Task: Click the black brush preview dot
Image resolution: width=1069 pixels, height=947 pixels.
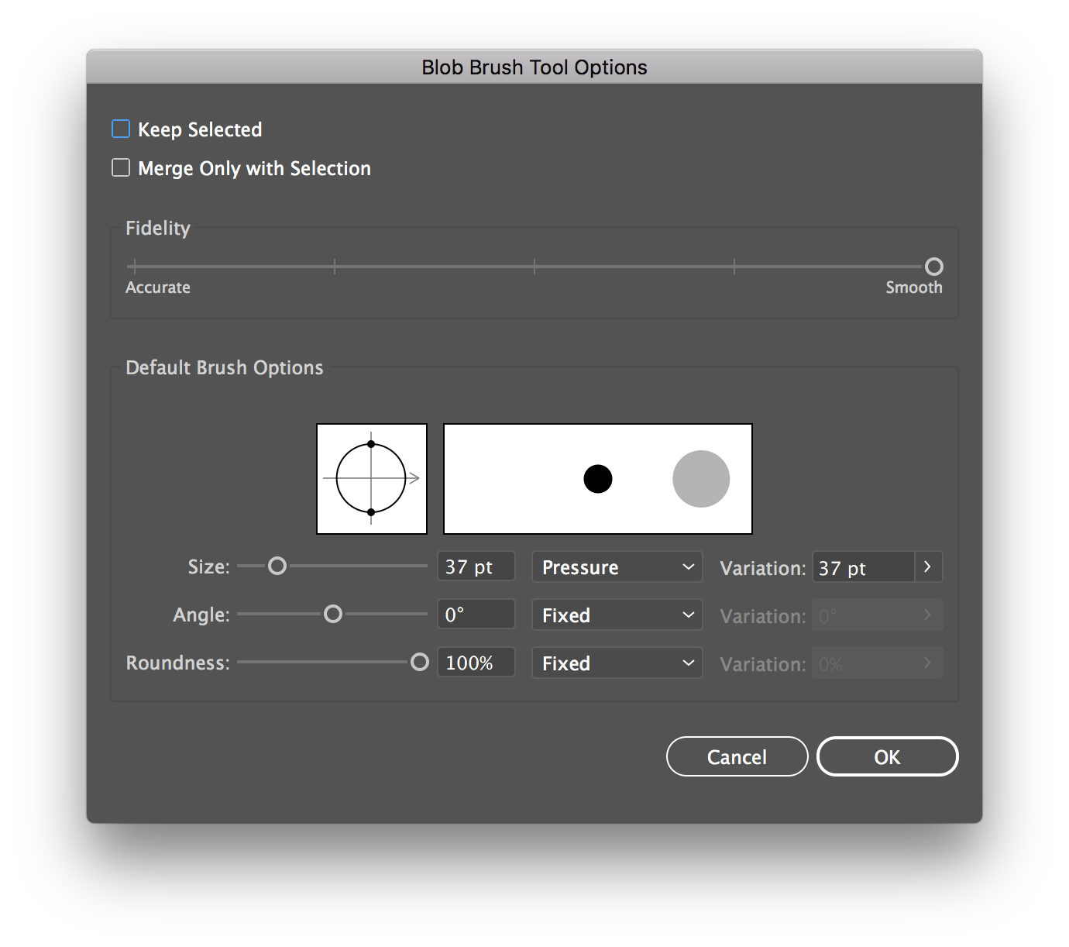Action: pos(597,479)
